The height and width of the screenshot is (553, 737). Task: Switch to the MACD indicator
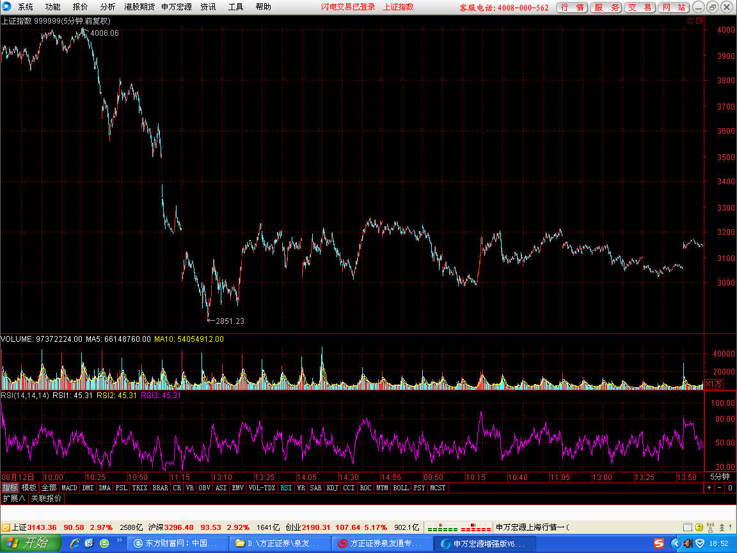69,488
